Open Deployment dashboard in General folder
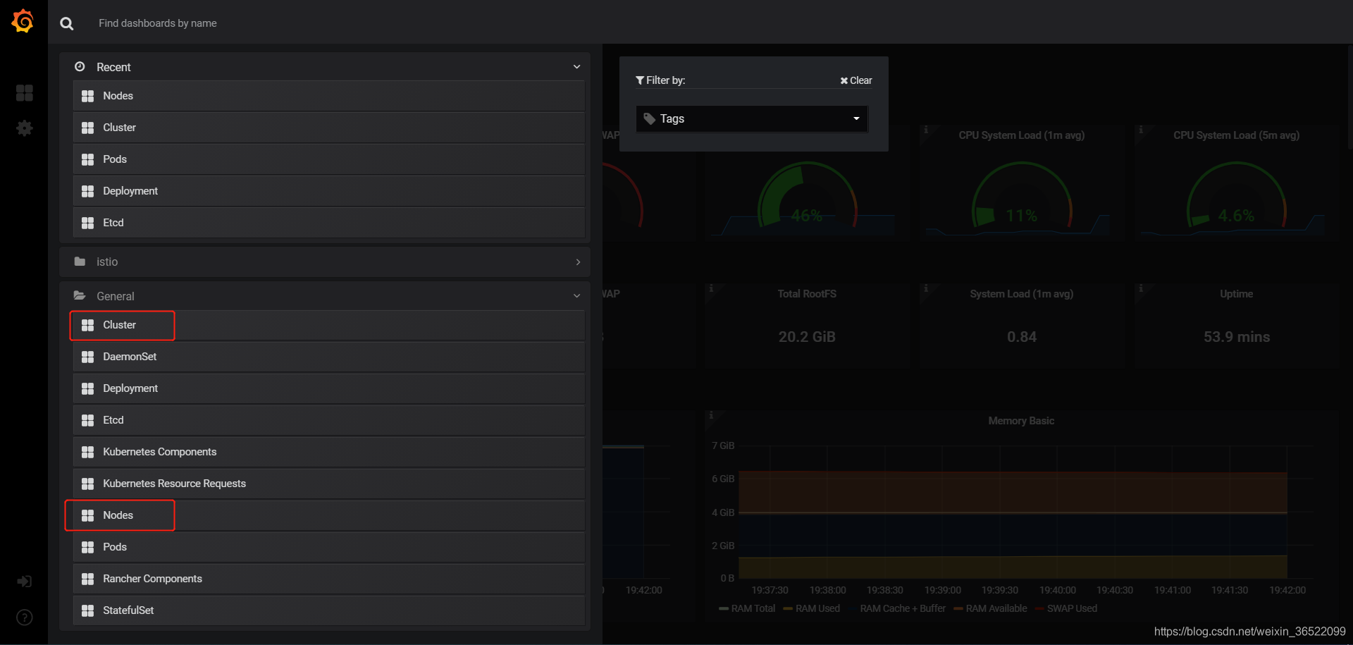Screen dimensions: 1353x645 (329, 388)
